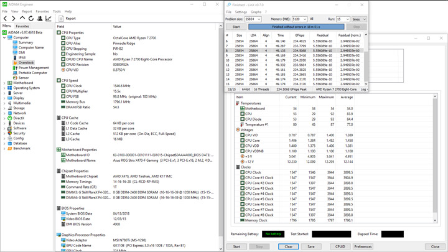The image size is (448, 252).
Task: Select Power Management in the tree
Action: click(33, 68)
